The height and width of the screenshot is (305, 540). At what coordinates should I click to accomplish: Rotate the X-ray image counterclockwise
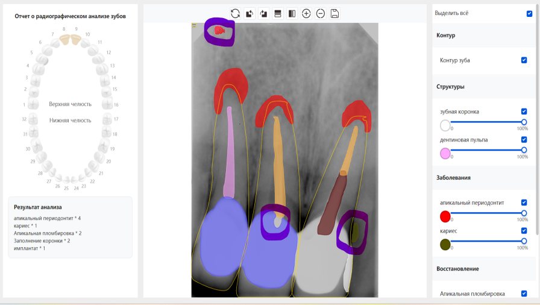point(250,13)
